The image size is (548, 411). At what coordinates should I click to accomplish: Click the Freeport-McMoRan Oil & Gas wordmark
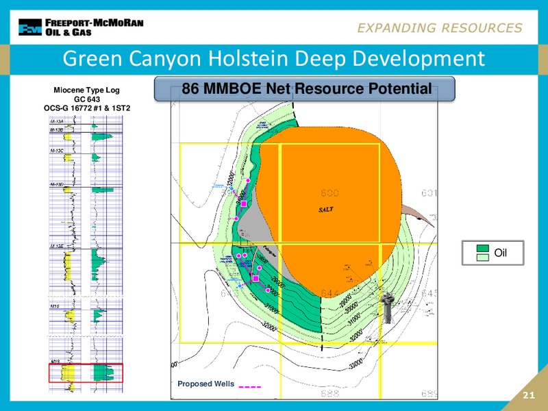[95, 27]
